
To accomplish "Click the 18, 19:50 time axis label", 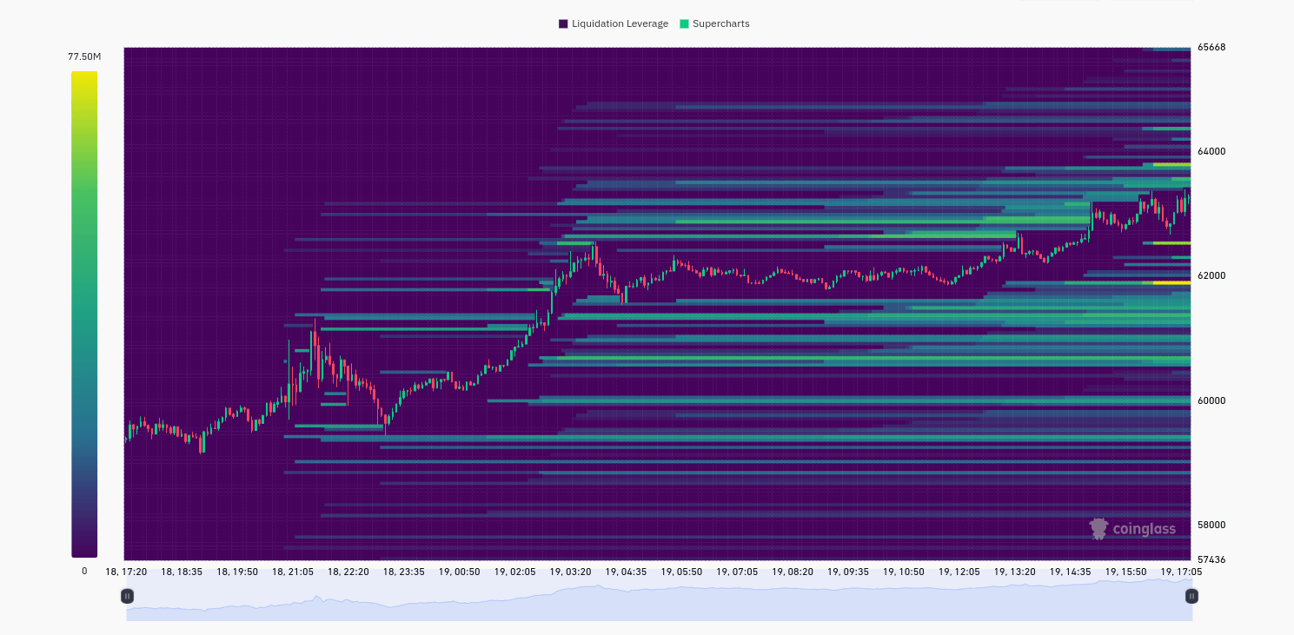I will (x=237, y=572).
